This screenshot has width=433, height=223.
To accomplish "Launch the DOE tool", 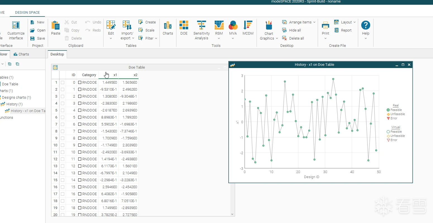I will click(x=184, y=28).
